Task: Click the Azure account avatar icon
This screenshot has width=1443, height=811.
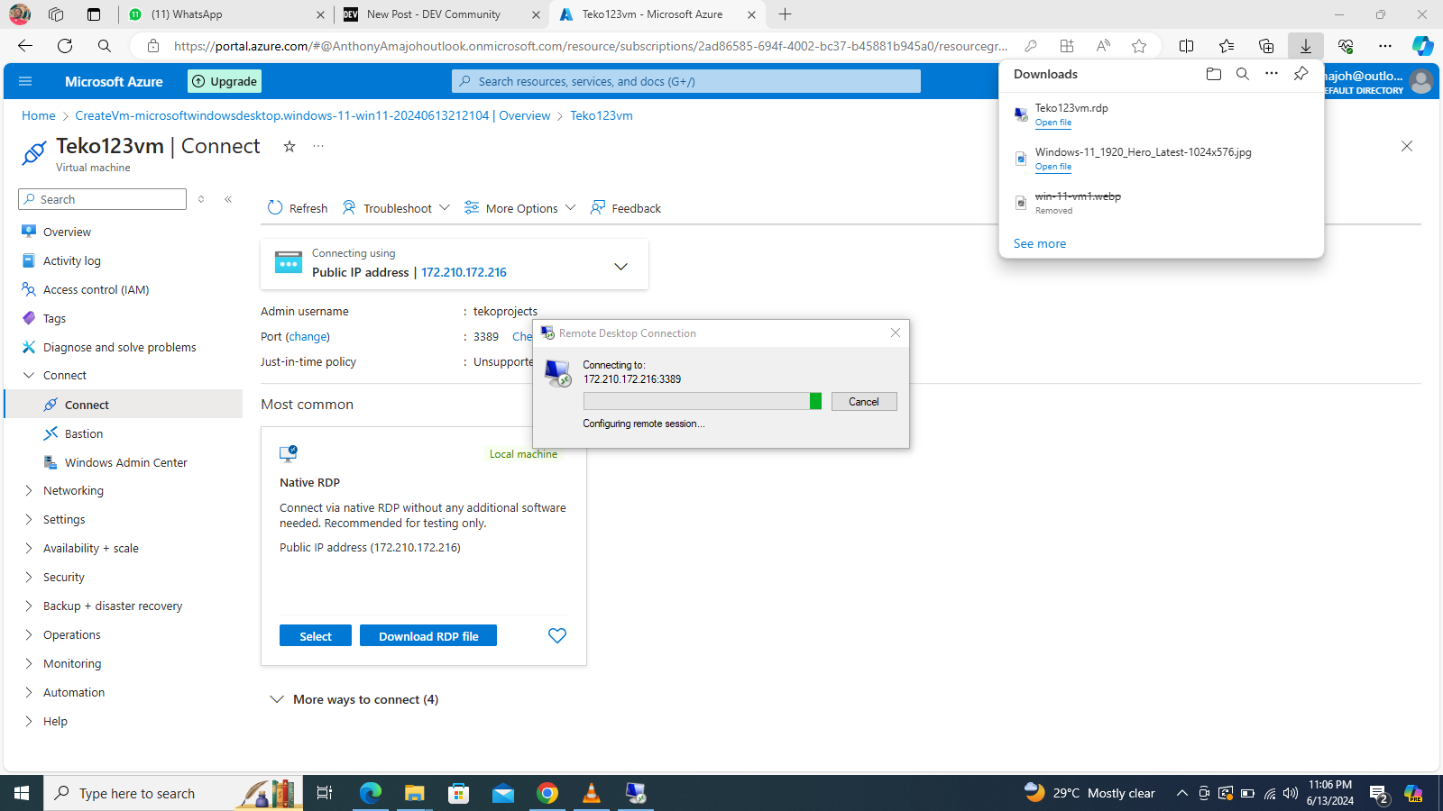Action: tap(1421, 81)
